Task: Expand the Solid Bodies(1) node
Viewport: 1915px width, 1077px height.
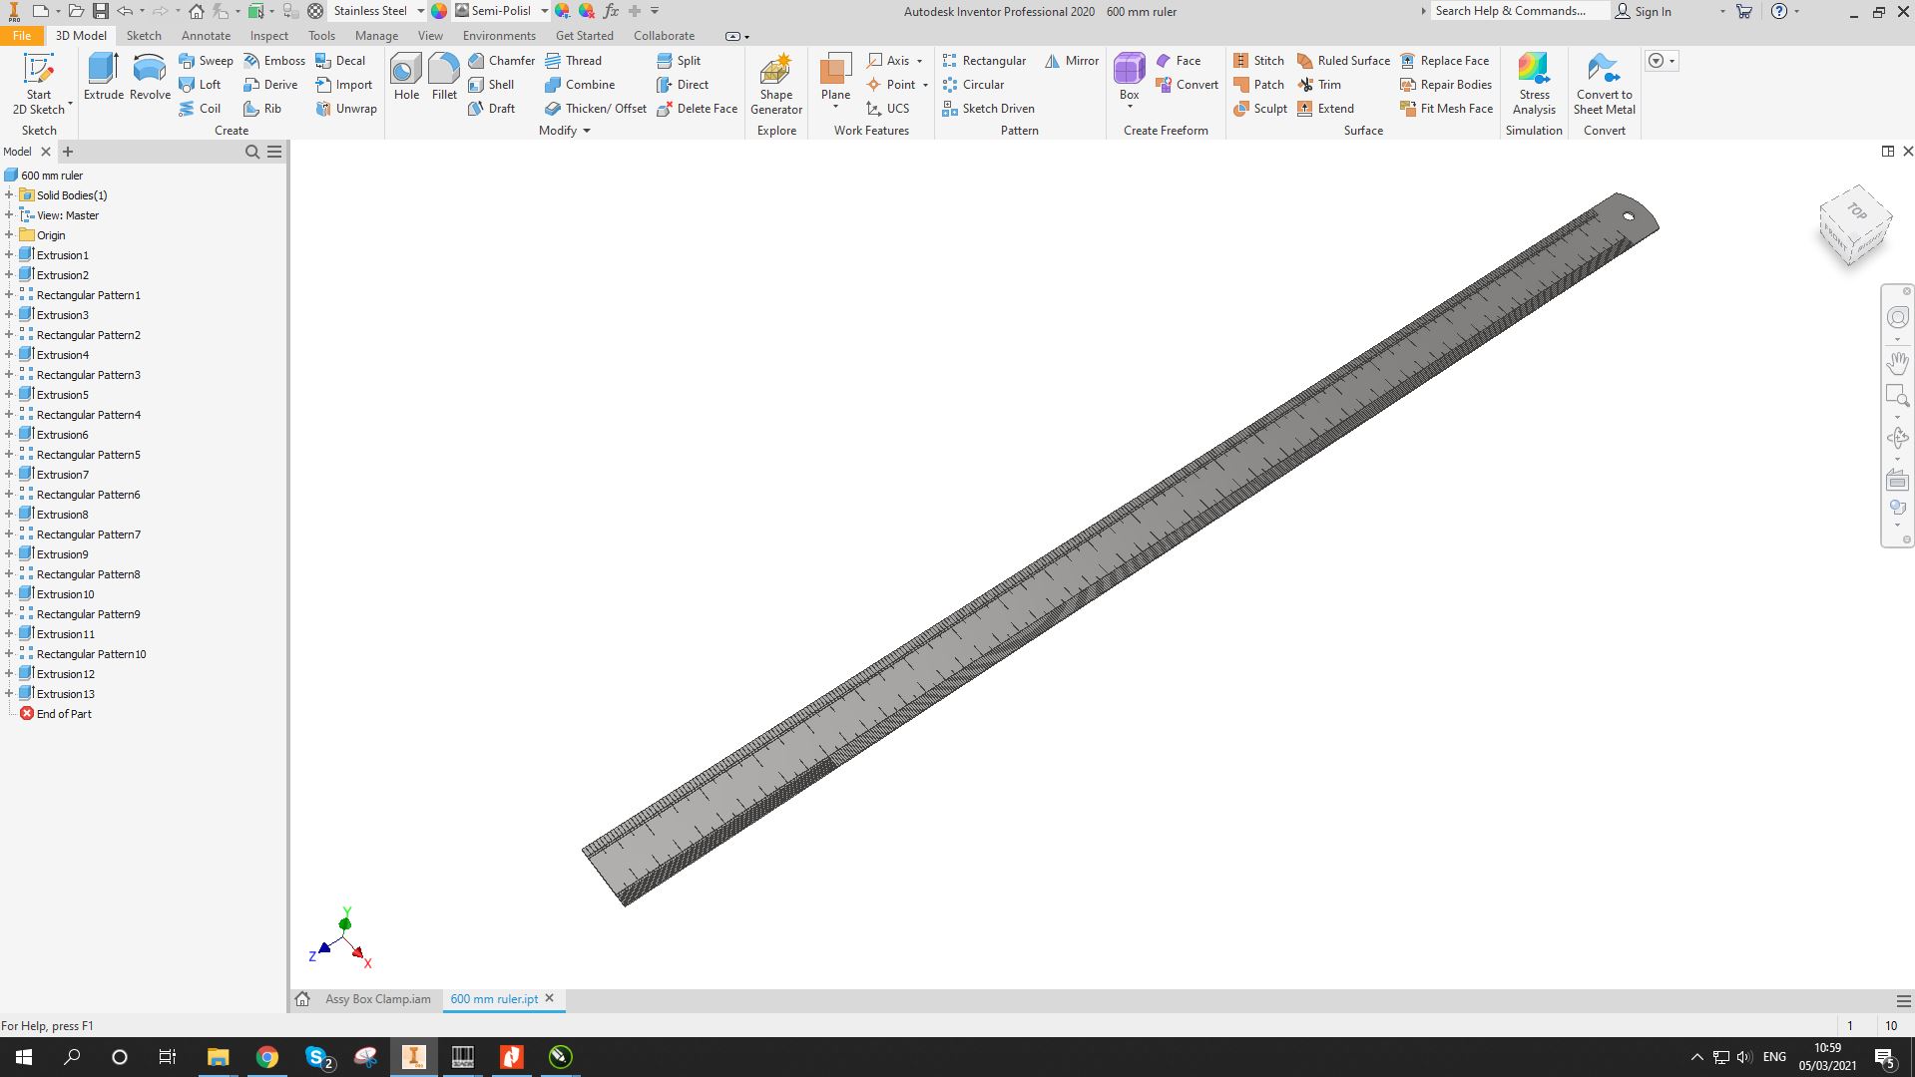Action: pos(9,195)
